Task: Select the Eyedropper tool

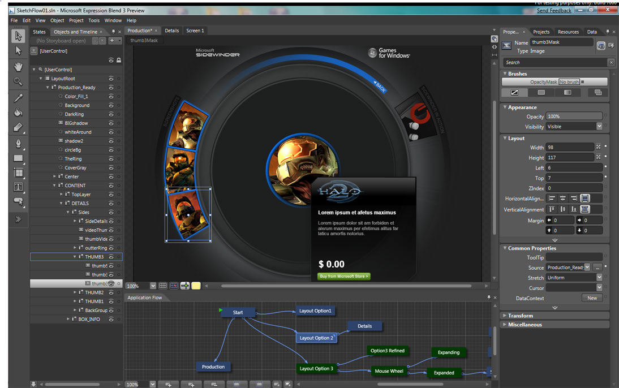Action: tap(18, 97)
